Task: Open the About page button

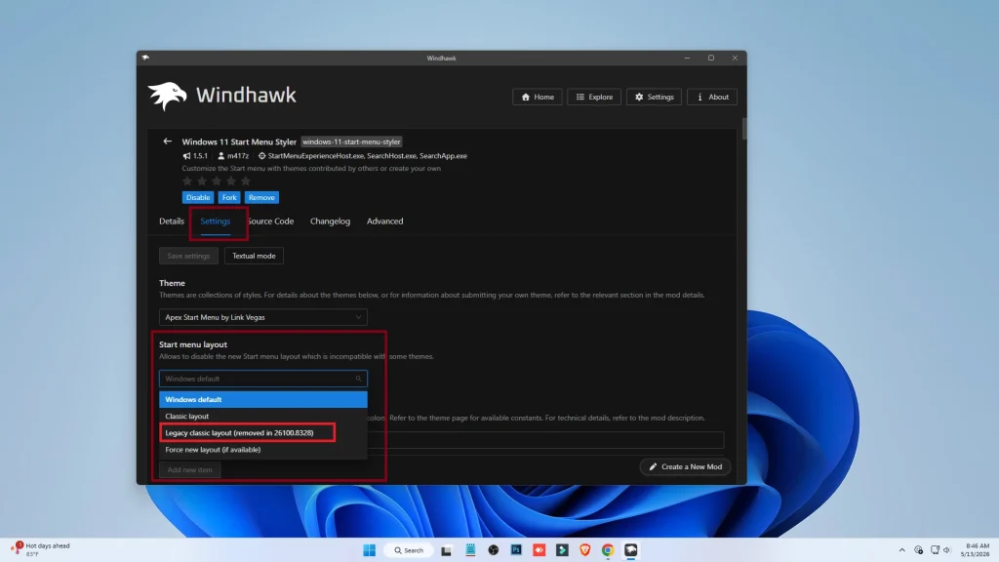Action: [711, 97]
